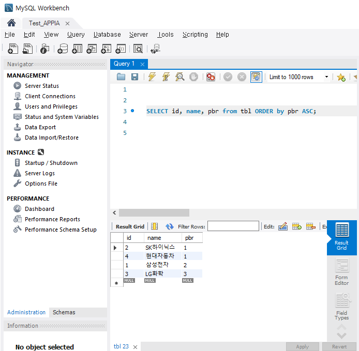The image size is (359, 351).
Task: Open the Server menu
Action: 139,35
